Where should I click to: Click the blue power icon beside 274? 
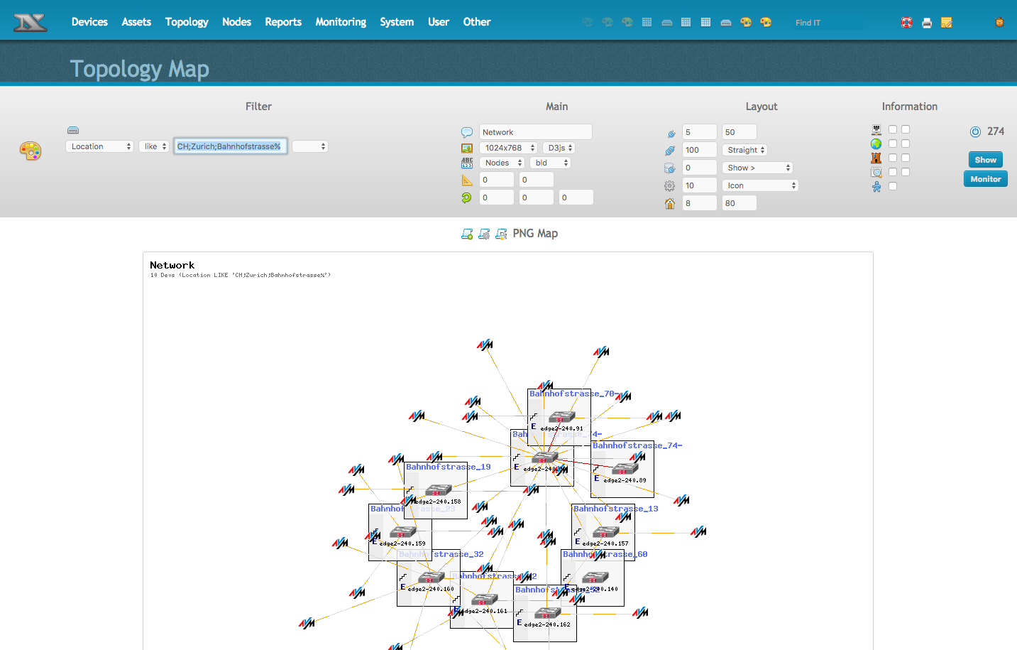(975, 131)
